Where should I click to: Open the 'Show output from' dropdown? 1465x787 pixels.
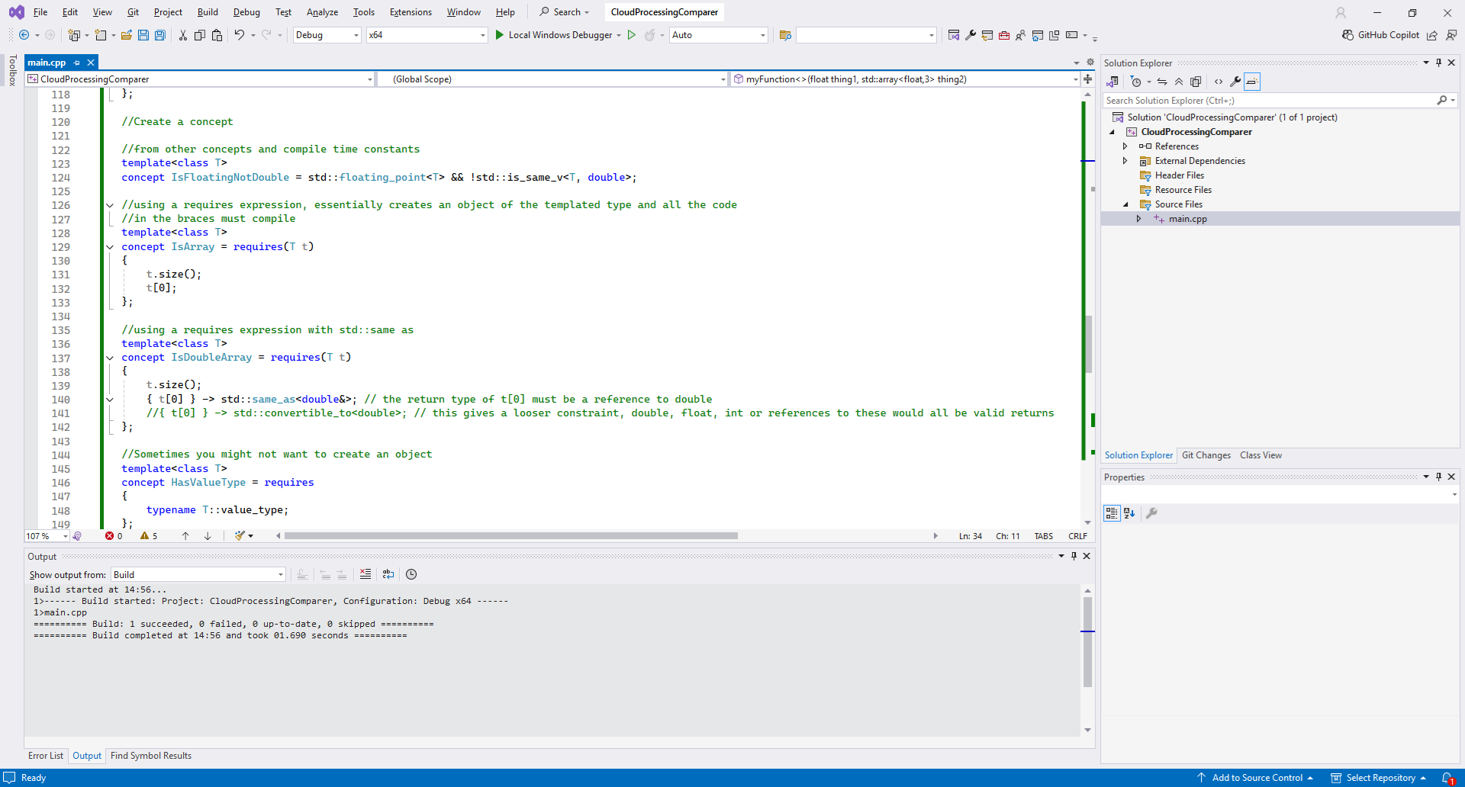click(198, 574)
